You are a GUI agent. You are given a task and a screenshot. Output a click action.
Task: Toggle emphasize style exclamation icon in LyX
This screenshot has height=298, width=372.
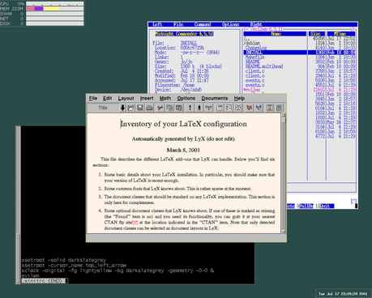190,108
